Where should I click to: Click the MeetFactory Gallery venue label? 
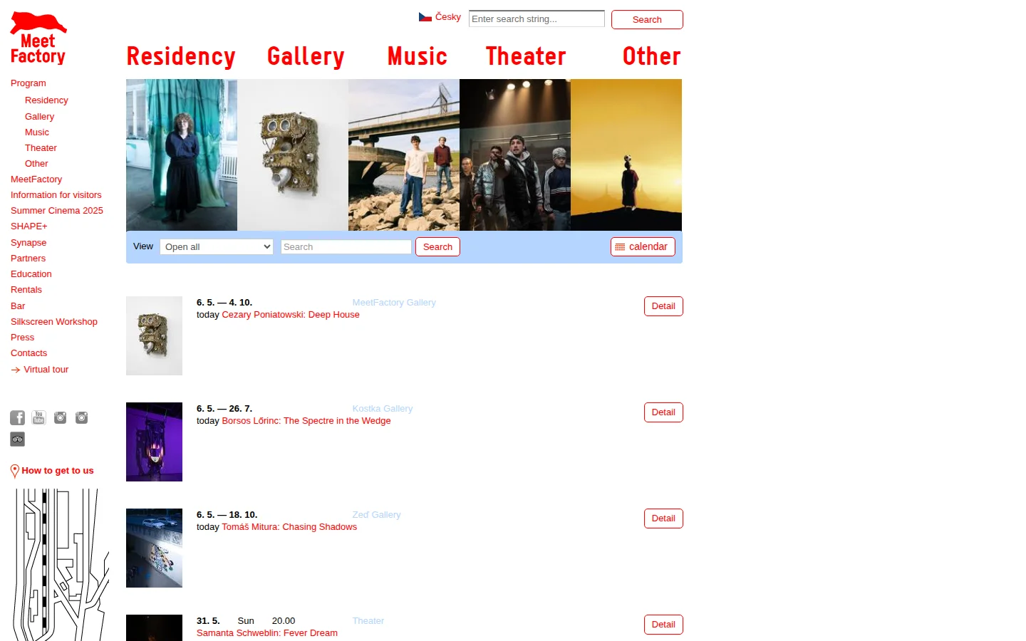394,303
